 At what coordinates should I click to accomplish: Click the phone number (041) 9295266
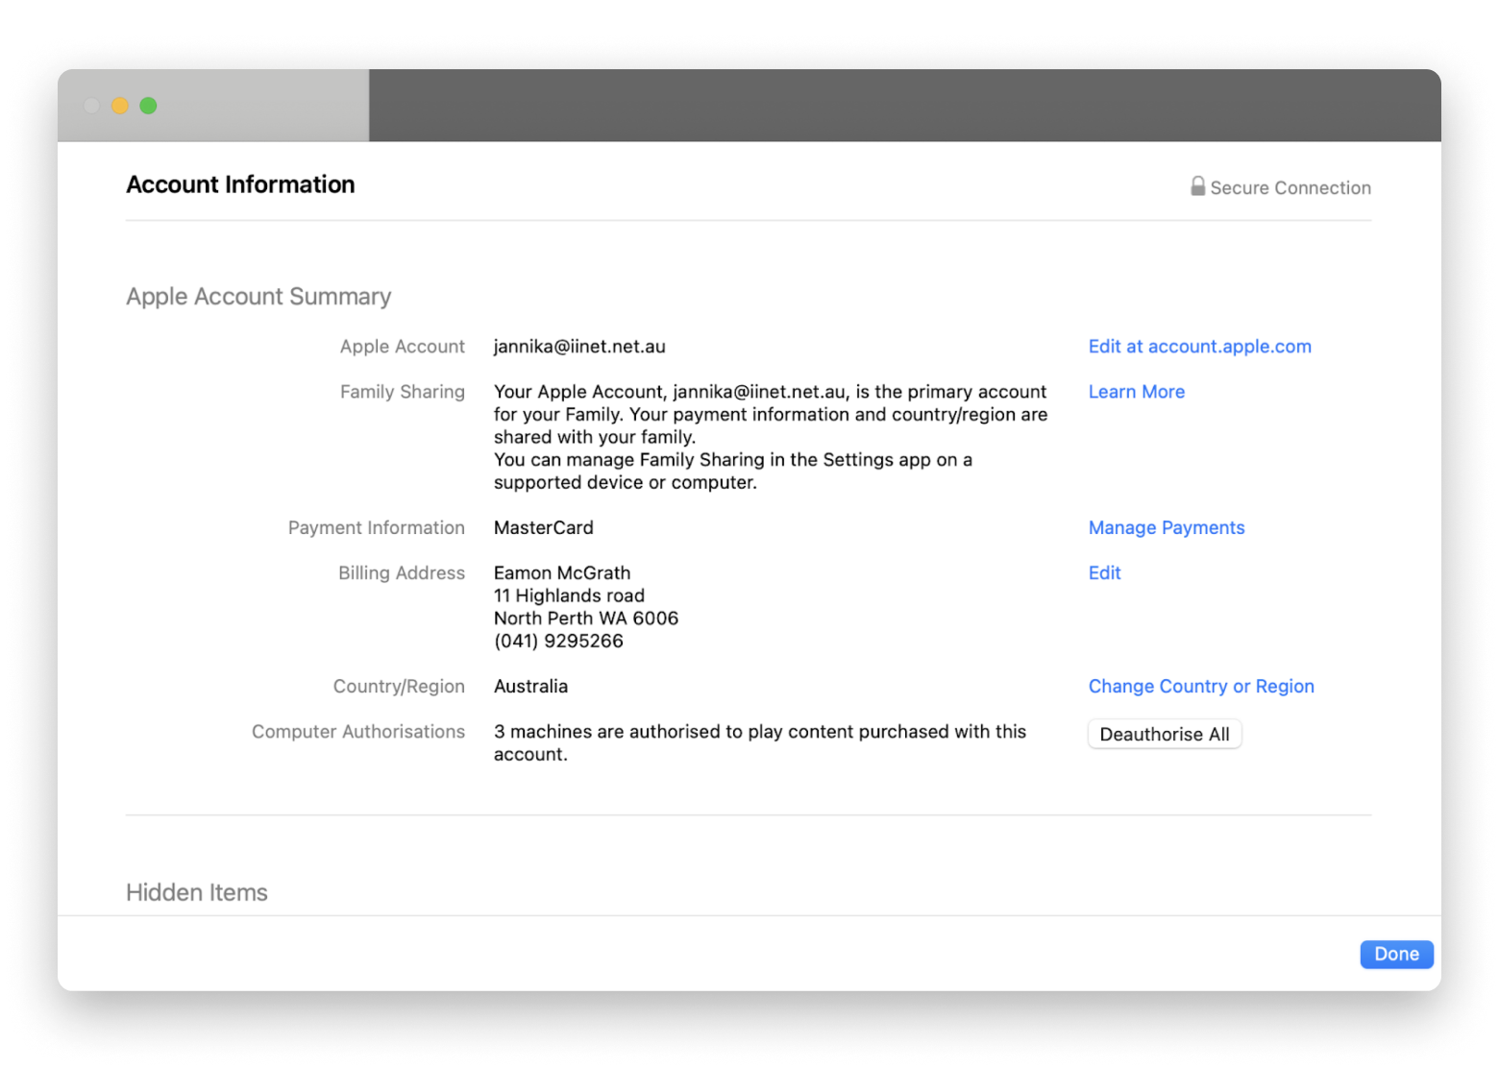pyautogui.click(x=558, y=641)
